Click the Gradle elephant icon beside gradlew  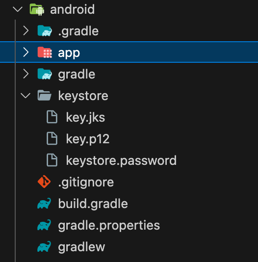(44, 246)
